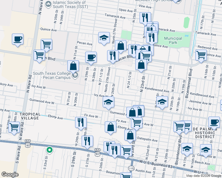The width and height of the screenshot is (222, 178).
Task: Click the shopping bag marker north of Pecan Blvd curve
Action: [x=120, y=47]
